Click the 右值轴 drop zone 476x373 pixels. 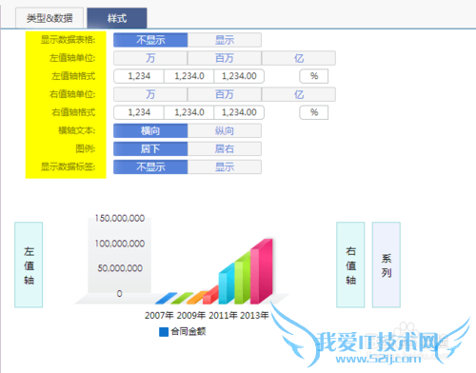tap(350, 265)
